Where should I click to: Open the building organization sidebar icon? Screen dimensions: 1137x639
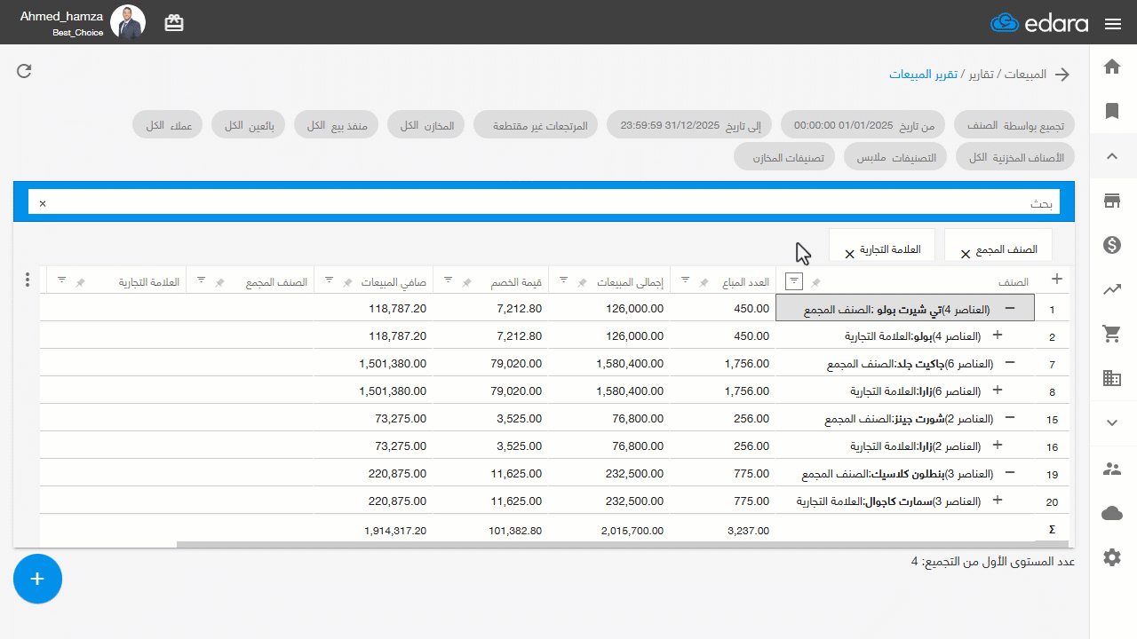coord(1112,378)
